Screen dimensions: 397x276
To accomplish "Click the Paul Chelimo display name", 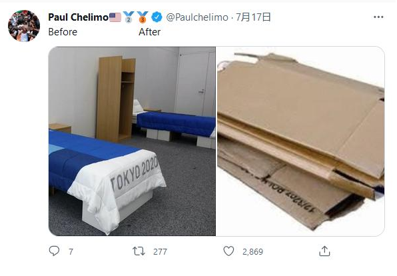I will click(x=78, y=17).
